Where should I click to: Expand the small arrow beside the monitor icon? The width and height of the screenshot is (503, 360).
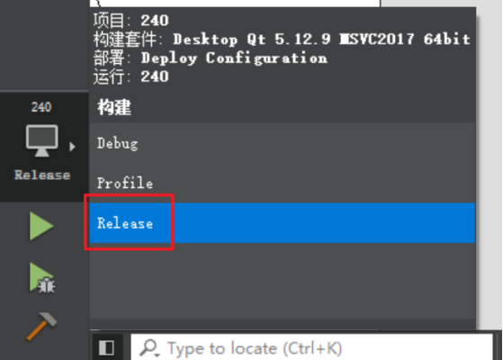click(x=73, y=147)
